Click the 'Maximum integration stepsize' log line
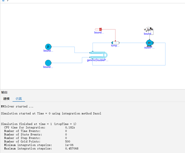Screen dimensions: 185x153 point(41,149)
